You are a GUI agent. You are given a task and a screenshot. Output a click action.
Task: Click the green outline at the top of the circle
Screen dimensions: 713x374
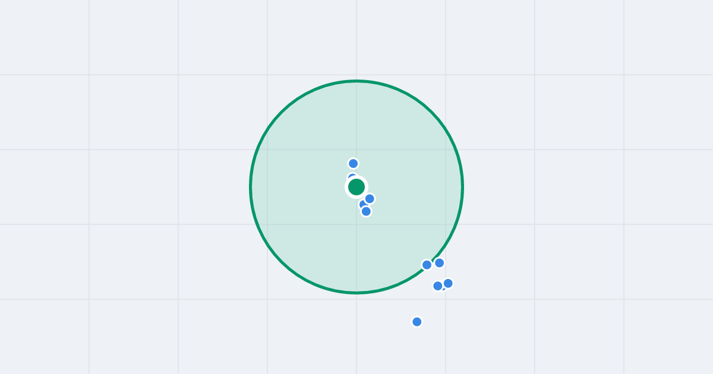point(356,81)
